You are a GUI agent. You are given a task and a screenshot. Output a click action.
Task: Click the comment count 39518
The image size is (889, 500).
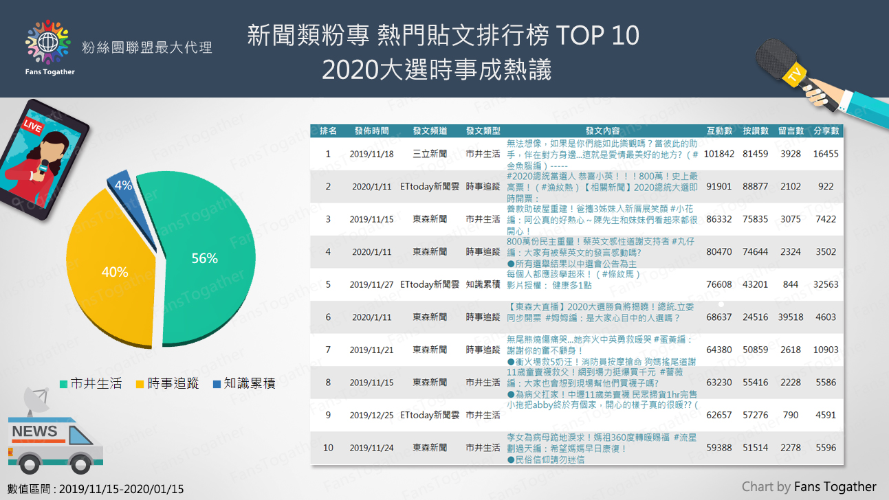click(x=791, y=317)
